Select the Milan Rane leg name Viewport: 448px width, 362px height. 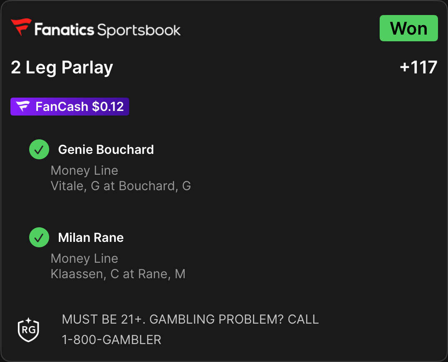coord(91,238)
